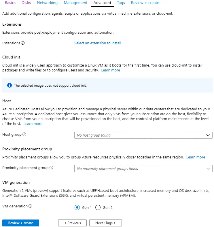Click the blue cloud init info icon

click(9, 86)
